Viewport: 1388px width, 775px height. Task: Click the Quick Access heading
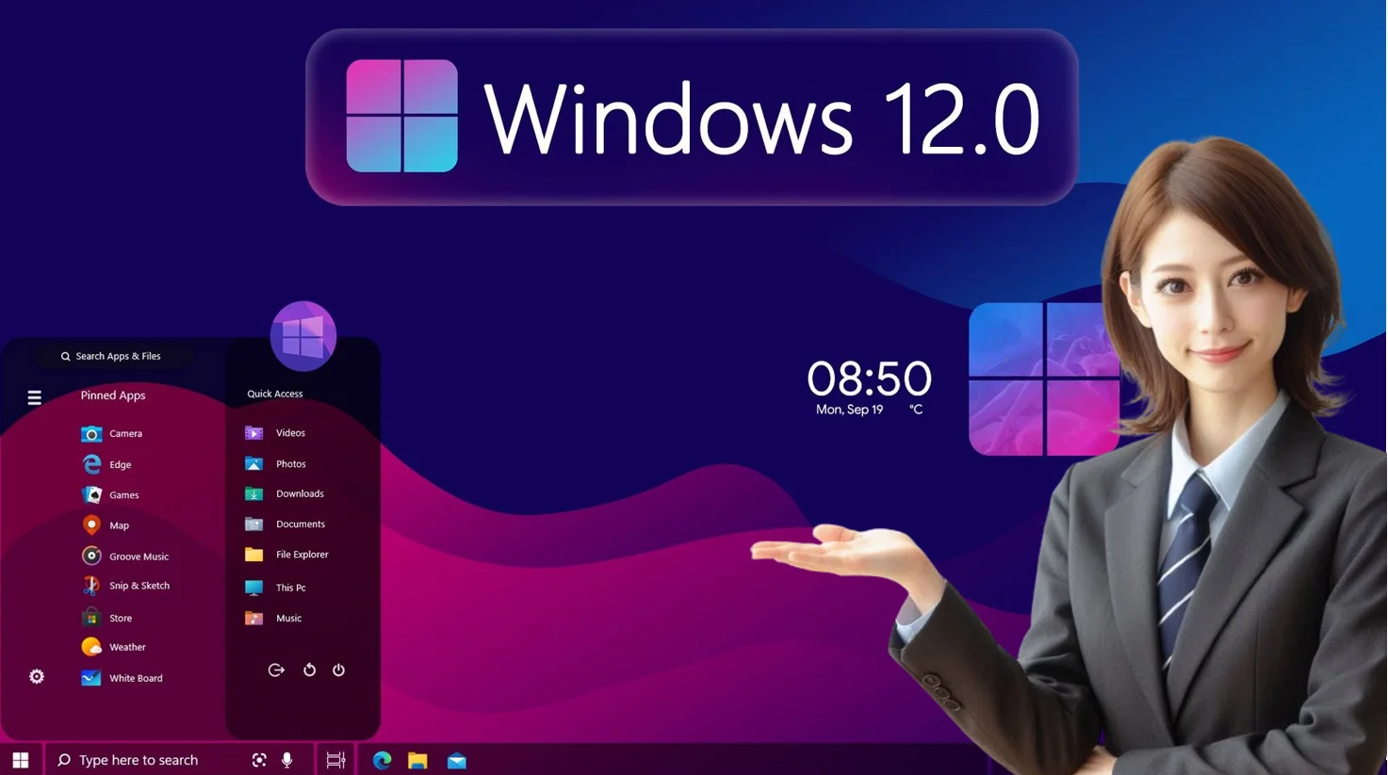click(x=275, y=394)
